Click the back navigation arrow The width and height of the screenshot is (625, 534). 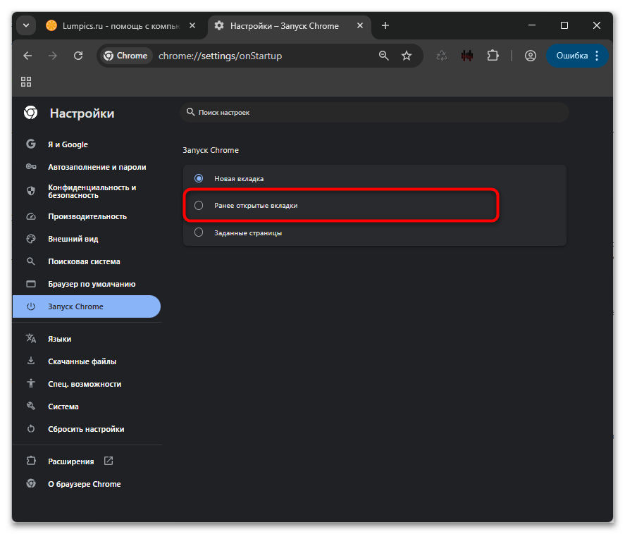27,56
